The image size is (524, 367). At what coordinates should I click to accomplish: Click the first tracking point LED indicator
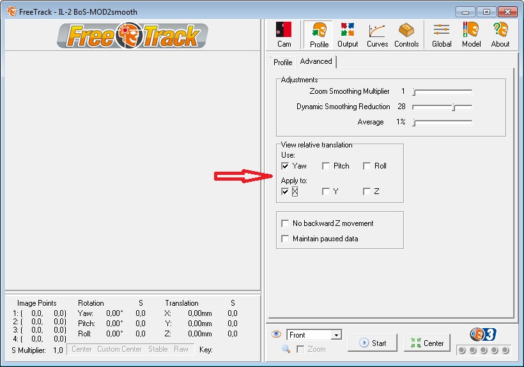coord(462,350)
